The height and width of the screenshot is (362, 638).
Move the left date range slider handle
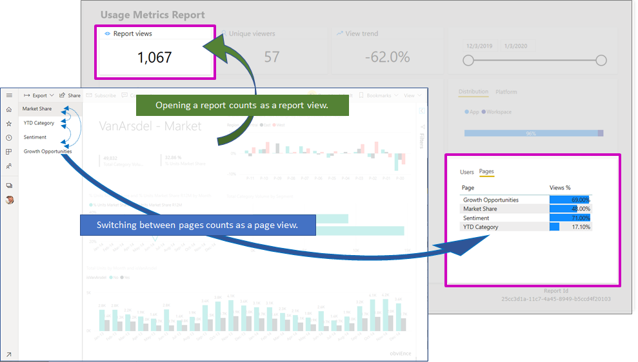pos(468,61)
